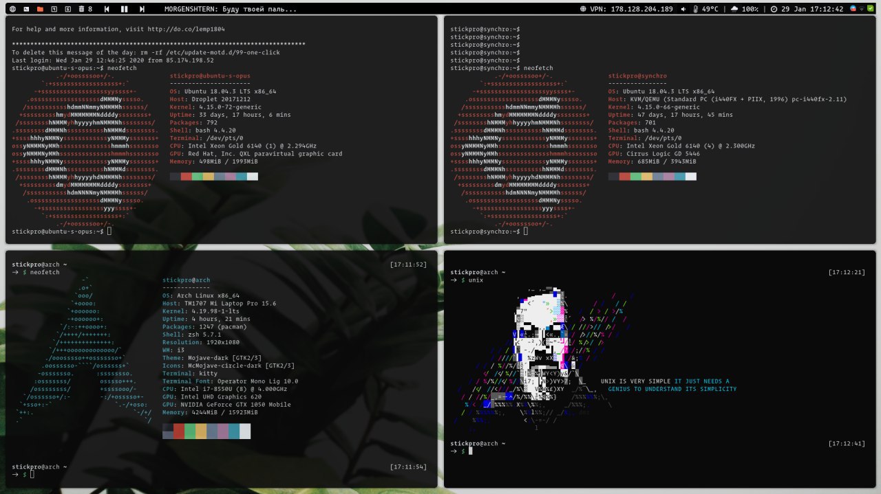Click Host: TM1707 Mi Laptop Pro line
This screenshot has height=494, width=881.
tap(220, 304)
